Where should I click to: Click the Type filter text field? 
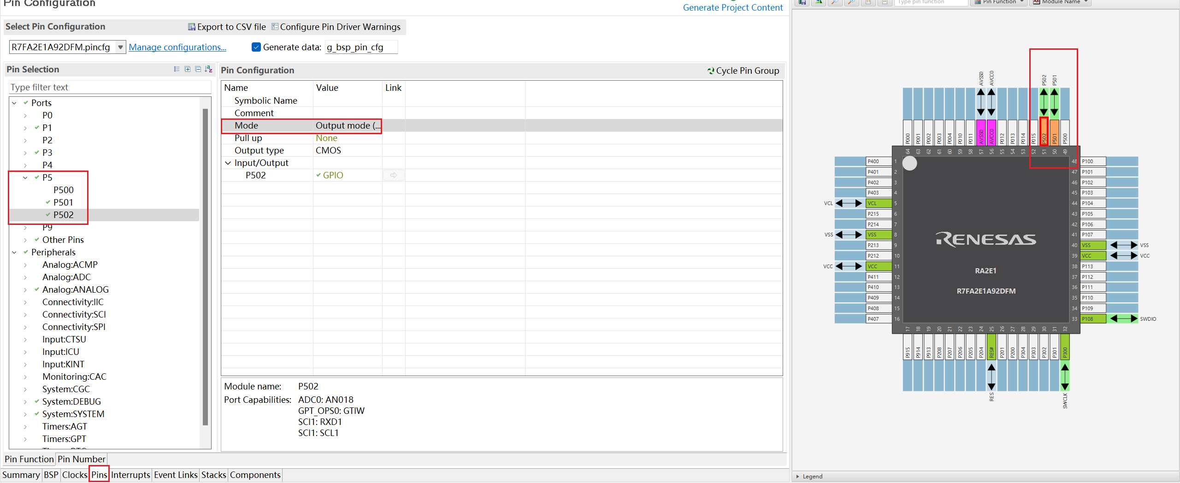(x=110, y=87)
